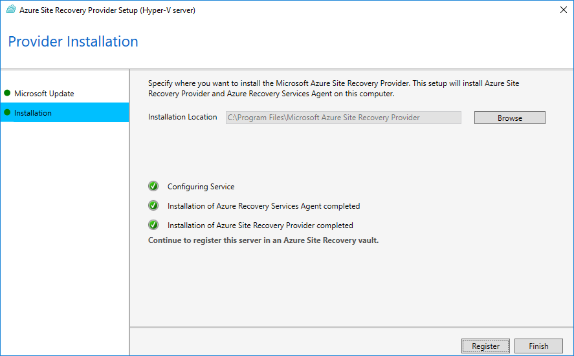Close the Provider Setup window

(564, 10)
